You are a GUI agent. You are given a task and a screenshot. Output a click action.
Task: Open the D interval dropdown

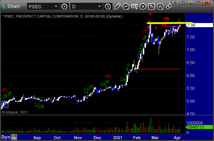(100, 6)
